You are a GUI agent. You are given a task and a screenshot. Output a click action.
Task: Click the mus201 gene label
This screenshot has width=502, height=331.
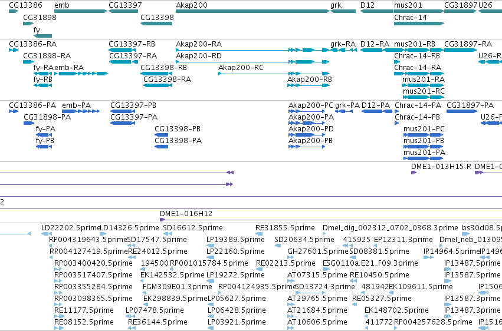(x=408, y=5)
